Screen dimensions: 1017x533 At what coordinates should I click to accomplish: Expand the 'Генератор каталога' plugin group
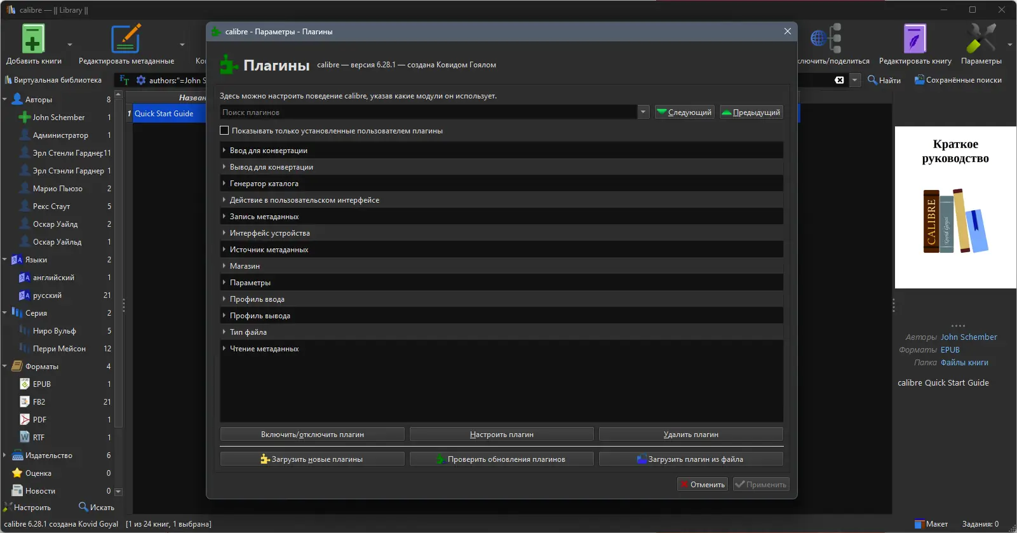224,183
